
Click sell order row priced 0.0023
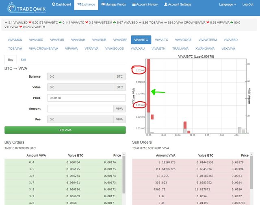coord(191,176)
